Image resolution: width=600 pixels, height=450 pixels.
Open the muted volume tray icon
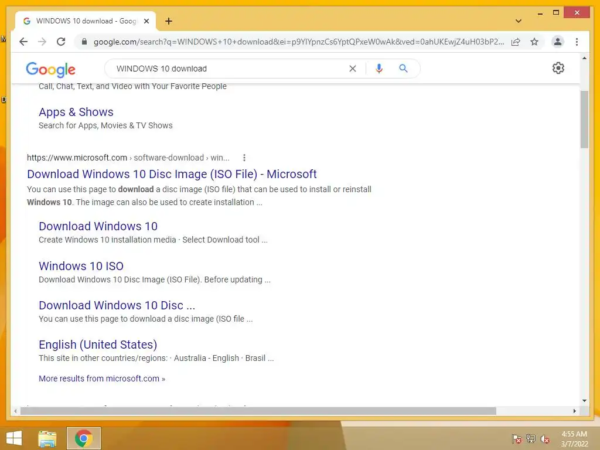545,438
